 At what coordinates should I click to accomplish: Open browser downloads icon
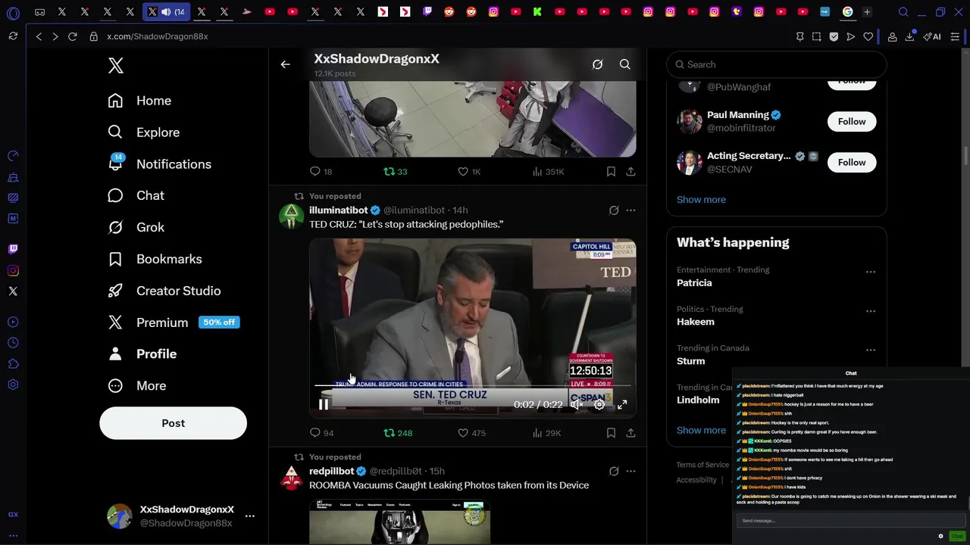(909, 36)
